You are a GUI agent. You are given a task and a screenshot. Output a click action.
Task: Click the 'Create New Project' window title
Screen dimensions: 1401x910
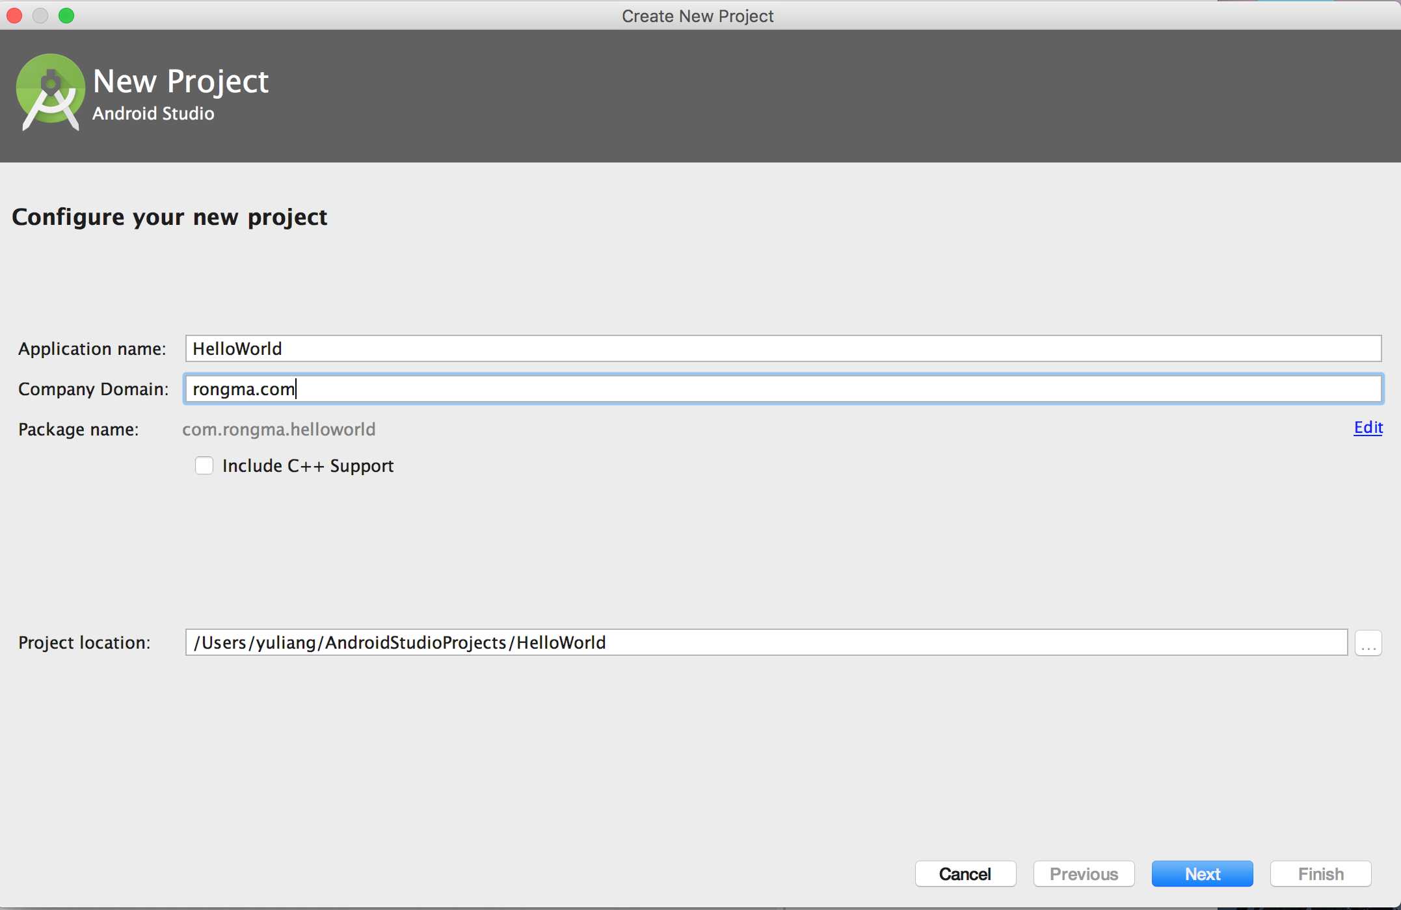click(x=698, y=16)
